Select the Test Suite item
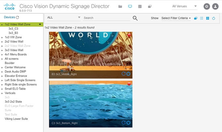This screenshot has height=132, width=222. 11,114
